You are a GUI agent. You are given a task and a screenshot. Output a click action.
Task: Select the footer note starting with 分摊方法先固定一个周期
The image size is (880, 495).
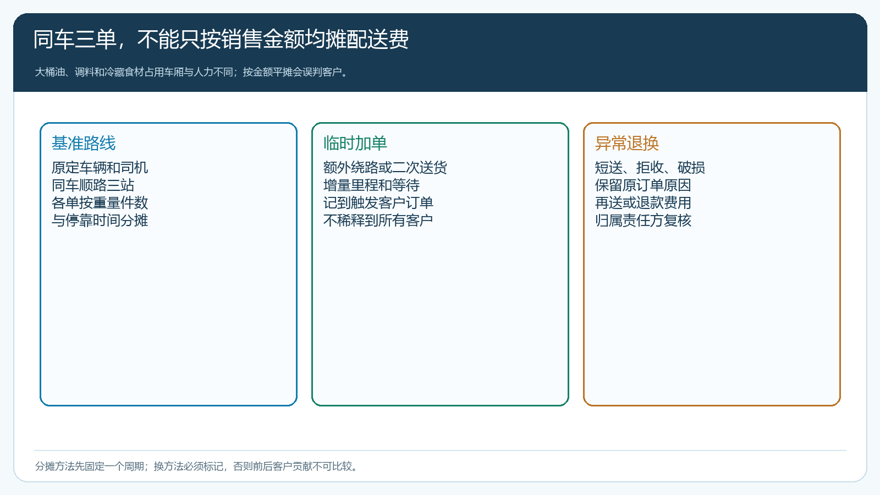coord(198,466)
